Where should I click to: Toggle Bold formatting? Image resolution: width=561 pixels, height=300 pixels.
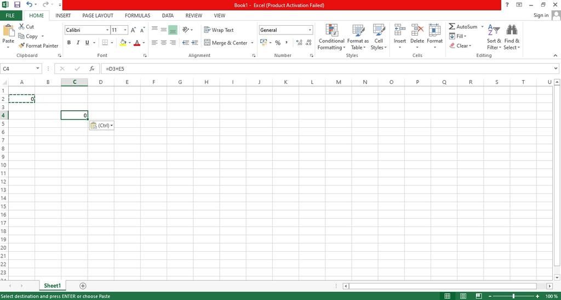[x=68, y=43]
